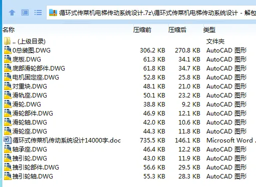The width and height of the screenshot is (256, 187).
Task: Click the 文件夹 type cell
Action: click(x=215, y=41)
